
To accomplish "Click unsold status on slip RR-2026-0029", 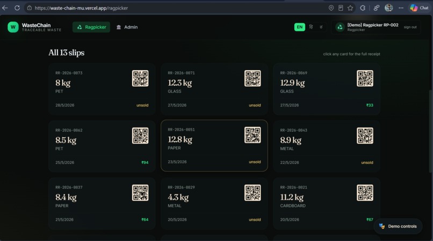I will [255, 220].
